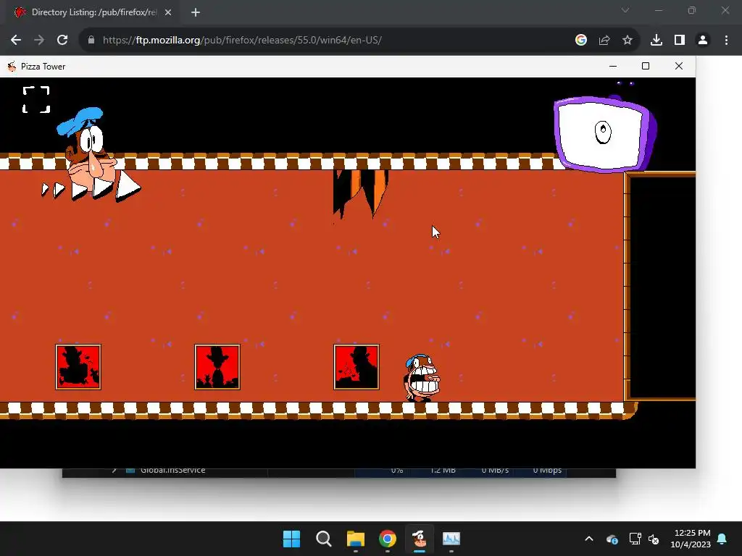Minimize the Pizza Tower window

pos(613,66)
